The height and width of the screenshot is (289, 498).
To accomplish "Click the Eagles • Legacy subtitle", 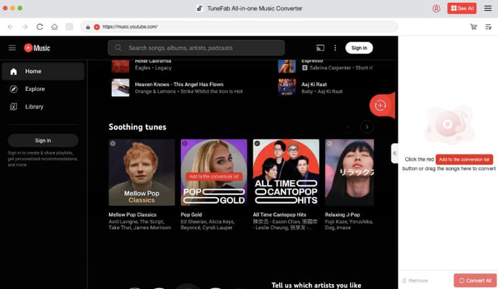I will [x=153, y=68].
